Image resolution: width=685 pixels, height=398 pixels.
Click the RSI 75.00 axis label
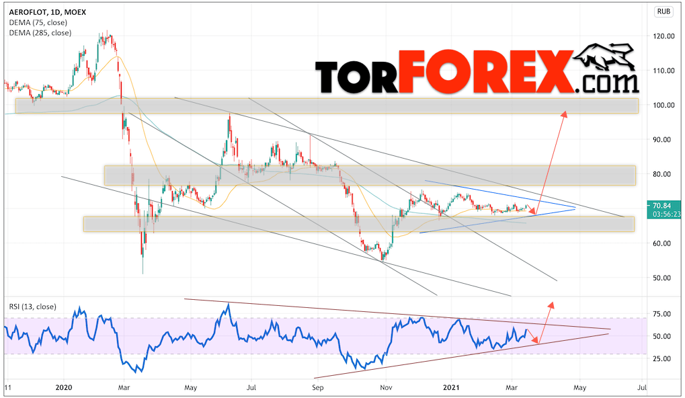661,314
